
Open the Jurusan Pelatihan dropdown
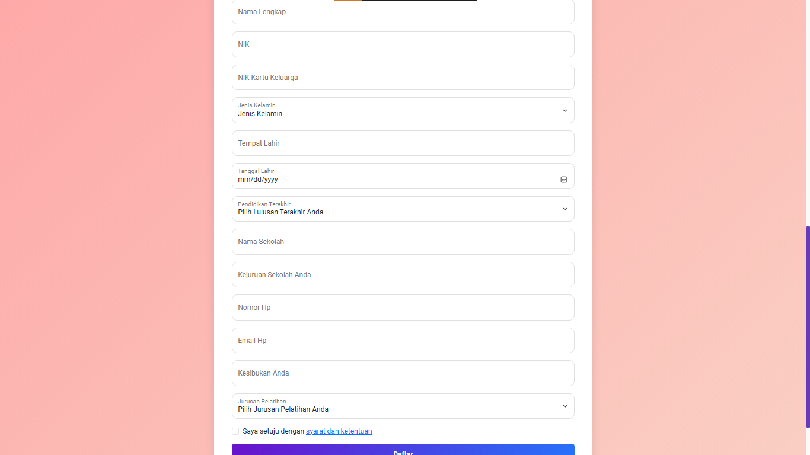point(403,406)
